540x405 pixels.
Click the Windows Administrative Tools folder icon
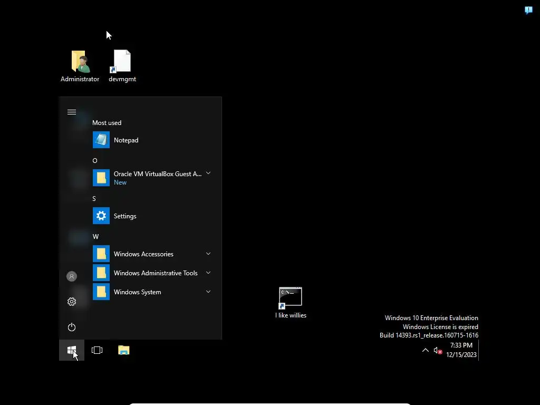point(101,273)
